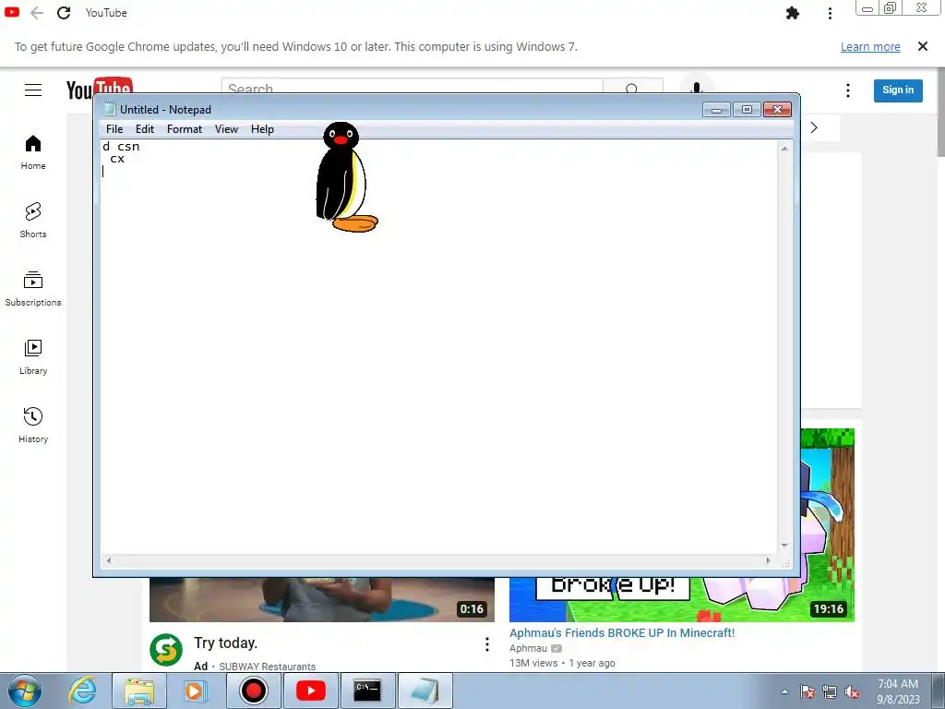Click Notepad horizontal scrollbar left arrow

(109, 560)
